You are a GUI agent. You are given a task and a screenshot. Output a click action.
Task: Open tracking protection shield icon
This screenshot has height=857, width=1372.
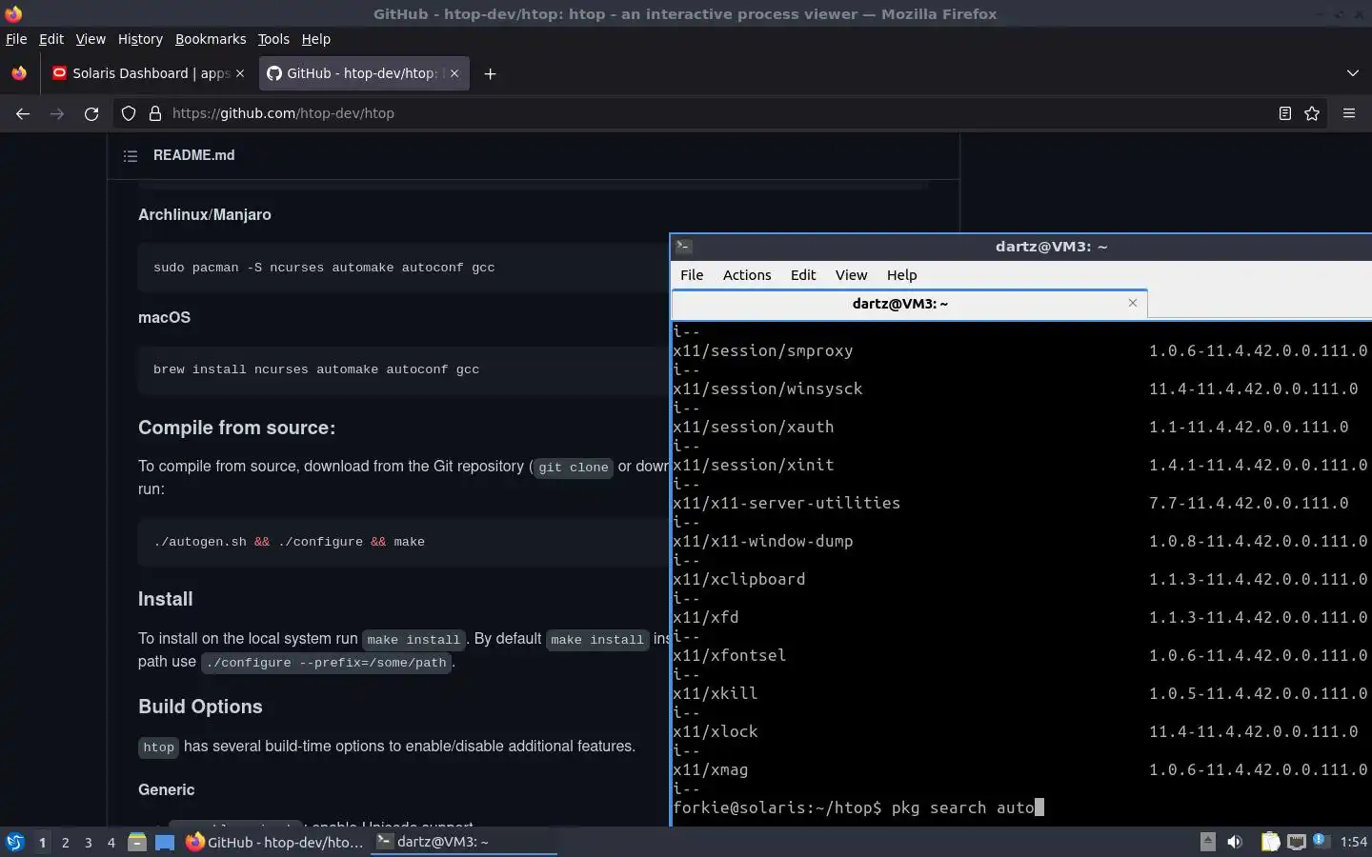coord(129,113)
